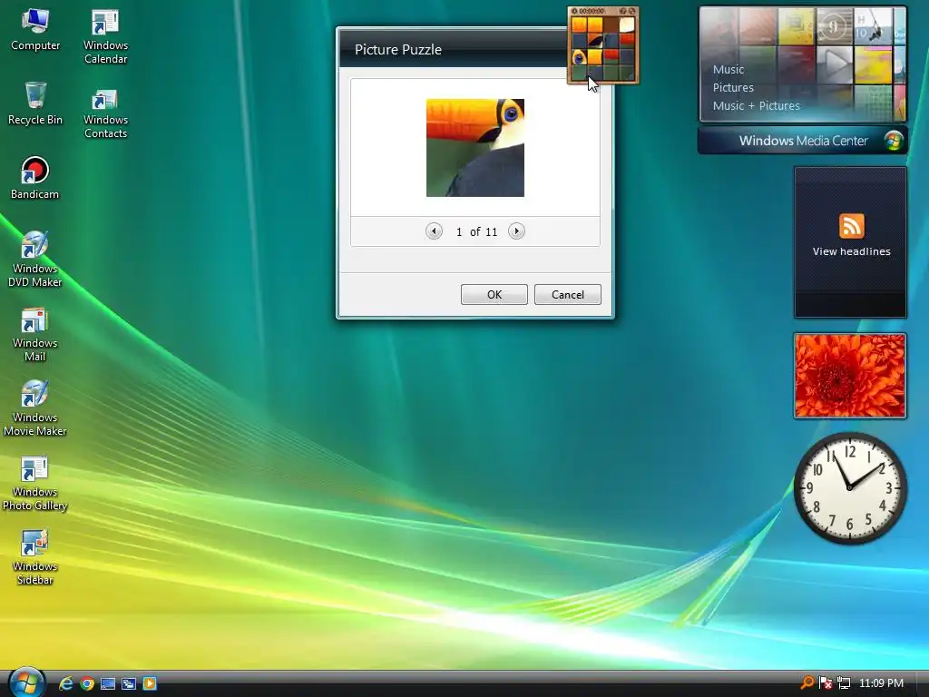This screenshot has height=697, width=929.
Task: Select Pictures in the Media Center gadget
Action: pos(733,88)
